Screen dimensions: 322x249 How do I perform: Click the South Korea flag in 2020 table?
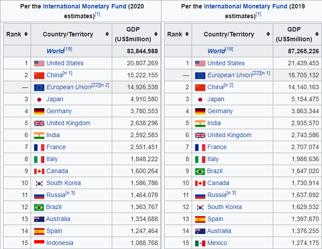[x=39, y=183]
